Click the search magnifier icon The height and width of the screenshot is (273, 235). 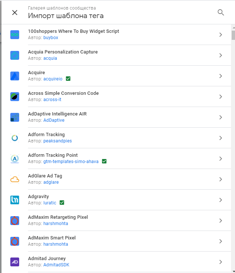pos(221,13)
